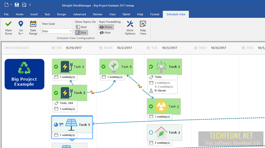Collapse the MON 10/2/2017 column
The height and width of the screenshot is (148, 265).
[x=101, y=48]
